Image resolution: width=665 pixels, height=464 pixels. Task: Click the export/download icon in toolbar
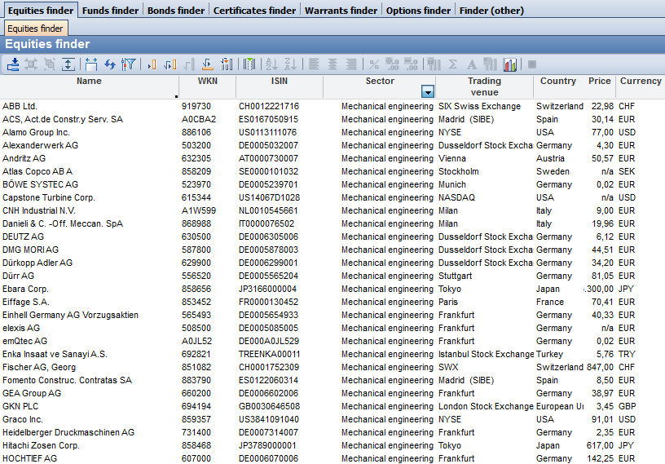13,64
